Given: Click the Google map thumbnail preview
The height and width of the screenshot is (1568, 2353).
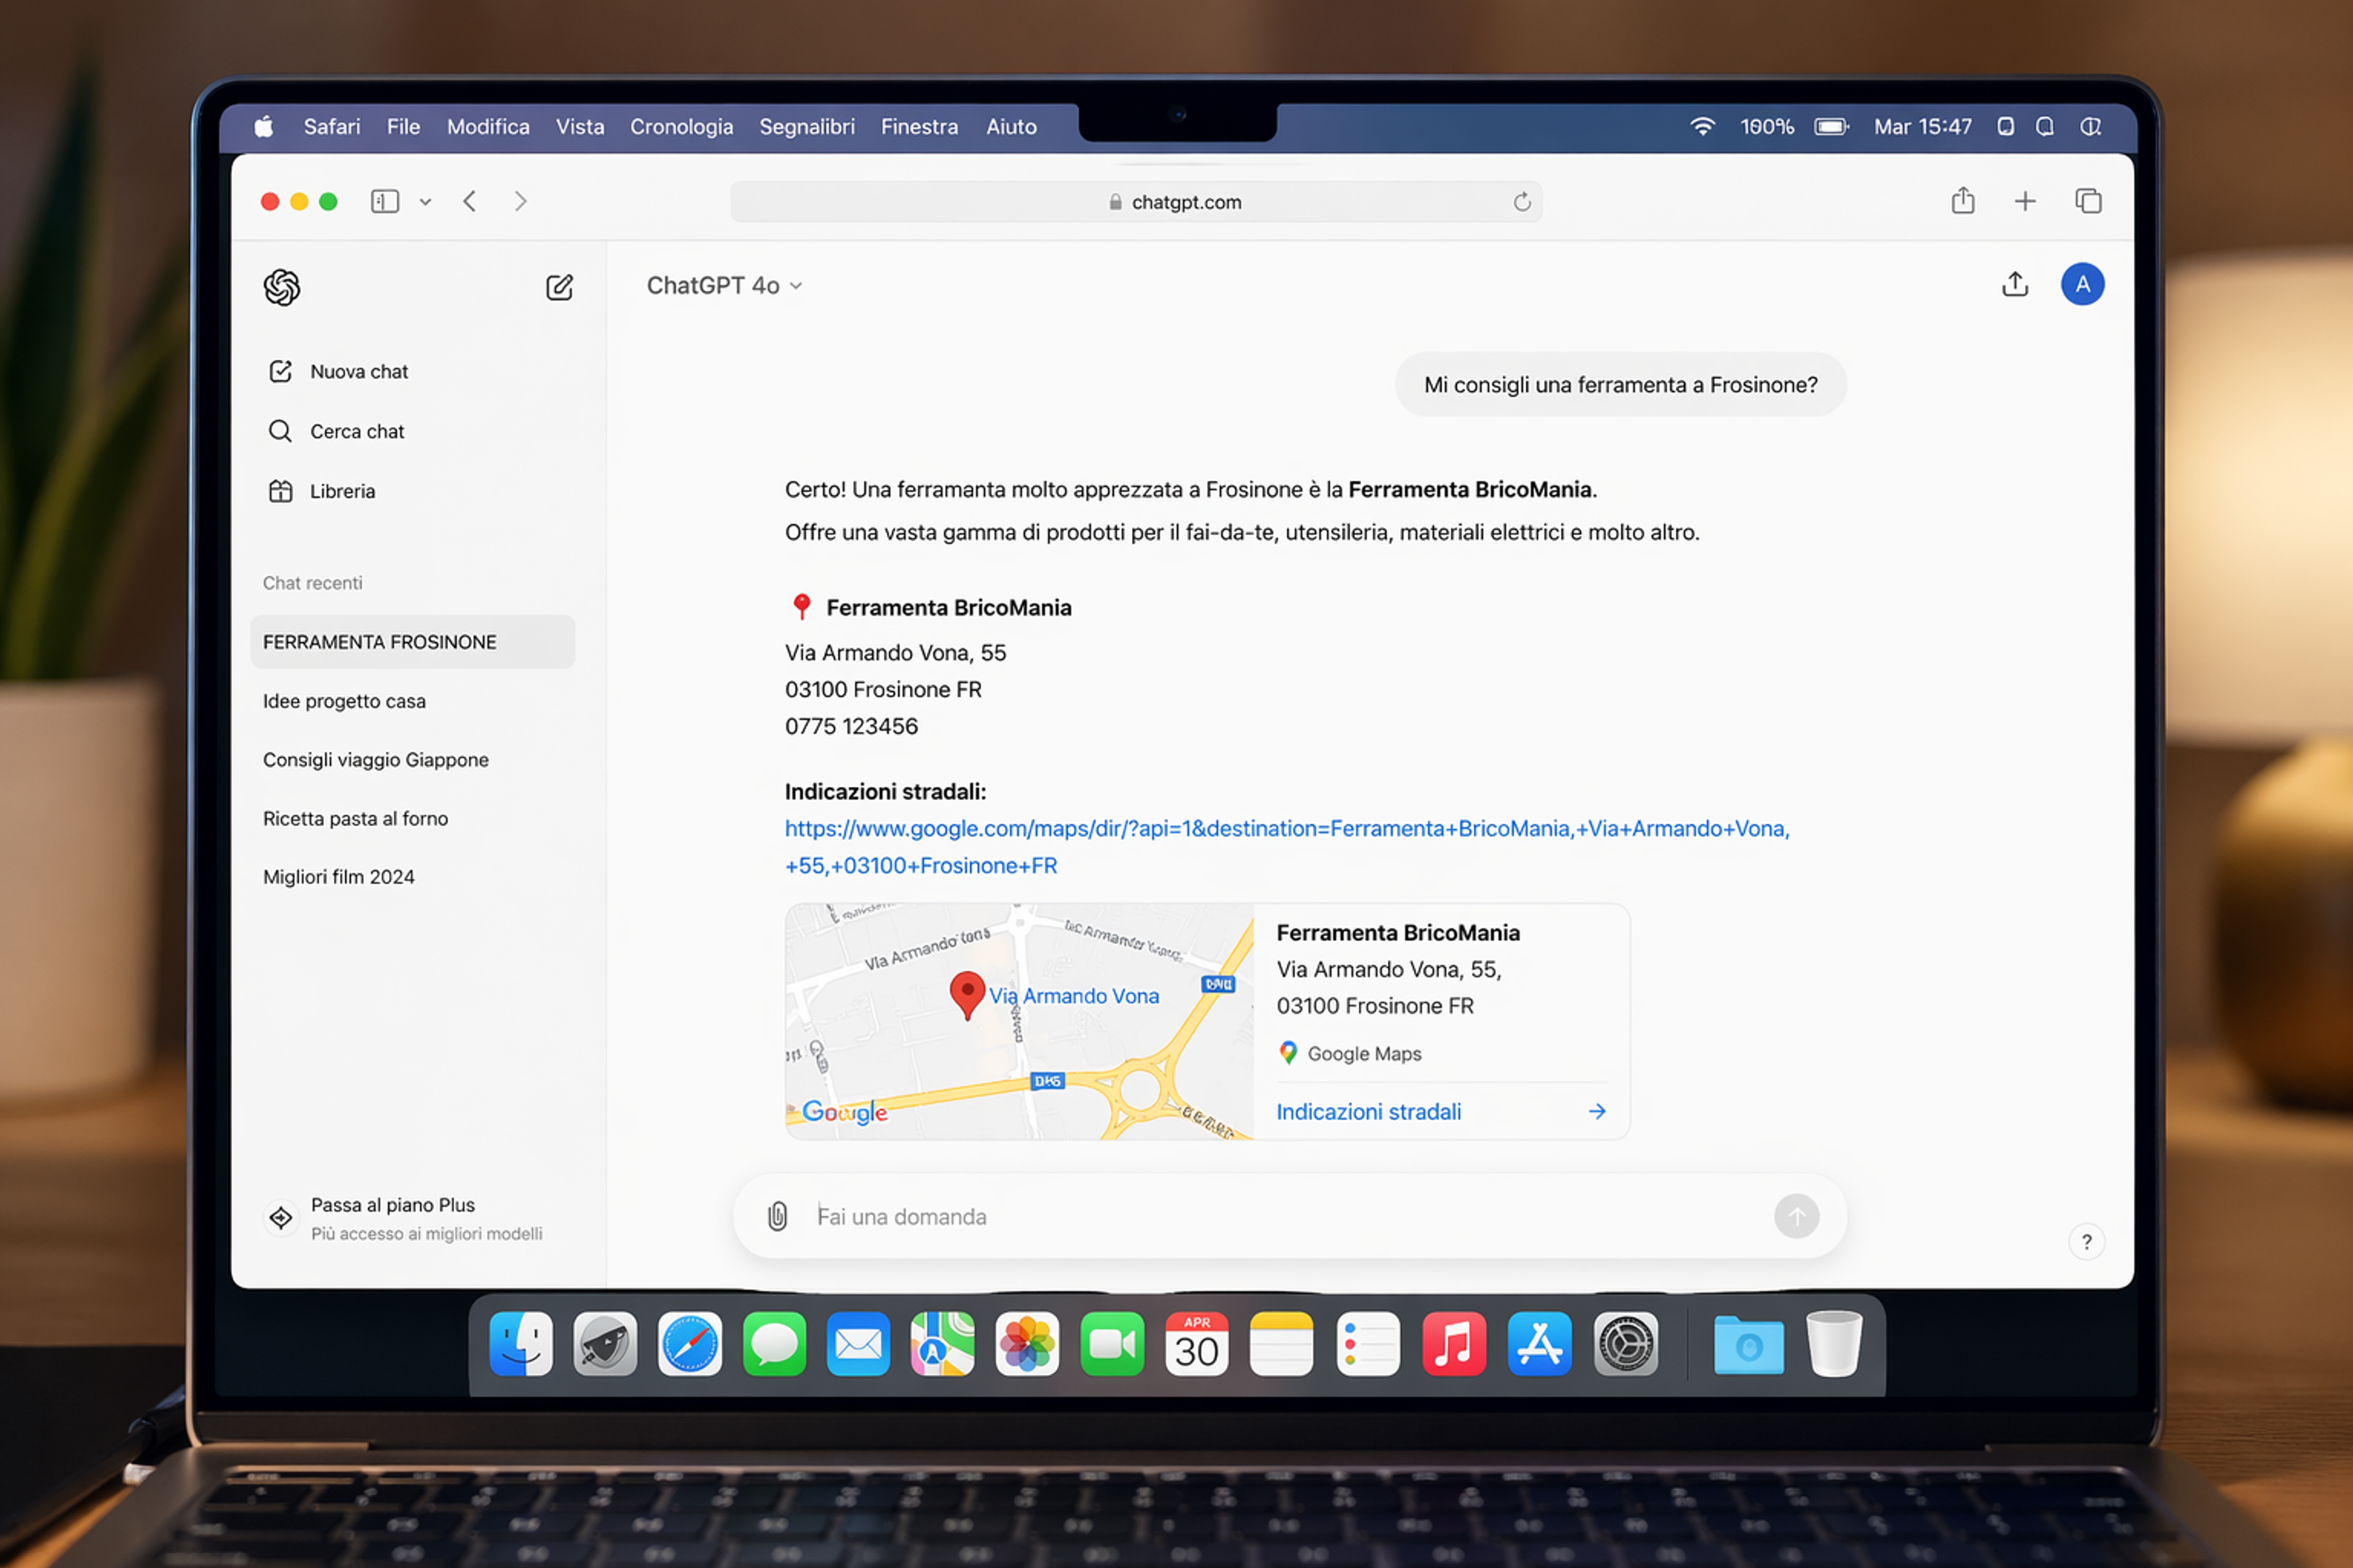Looking at the screenshot, I should click(x=1018, y=1022).
